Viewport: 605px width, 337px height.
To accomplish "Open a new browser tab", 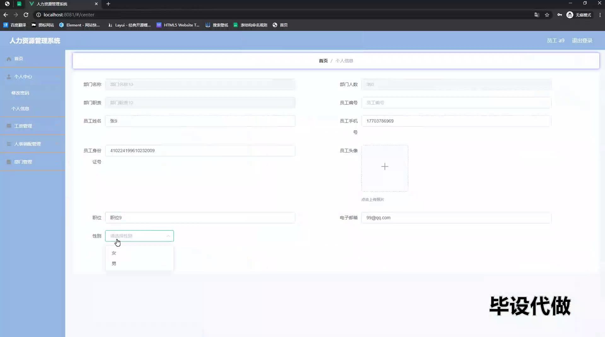I will [108, 4].
